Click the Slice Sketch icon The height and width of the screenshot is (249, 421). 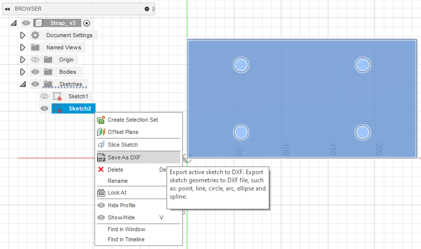(101, 145)
